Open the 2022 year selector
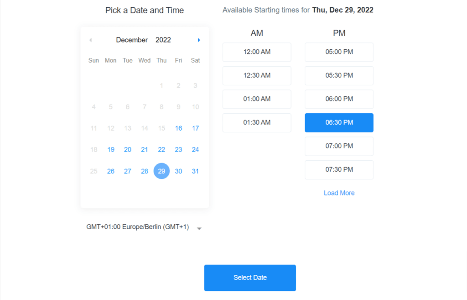Screen dimensions: 467x300 (163, 40)
